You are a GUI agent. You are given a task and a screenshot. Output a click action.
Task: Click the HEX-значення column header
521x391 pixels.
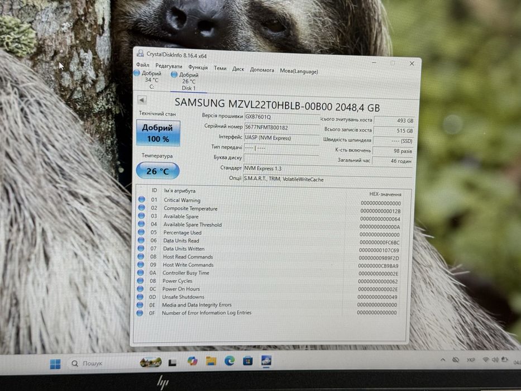[x=385, y=194]
